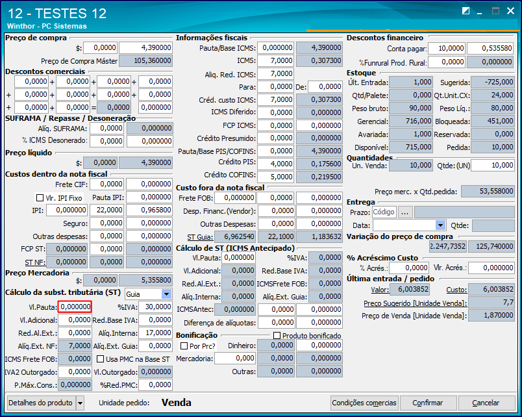Focus the Vl.Pauta field highlighted in red
The width and height of the screenshot is (522, 417).
pyautogui.click(x=75, y=307)
